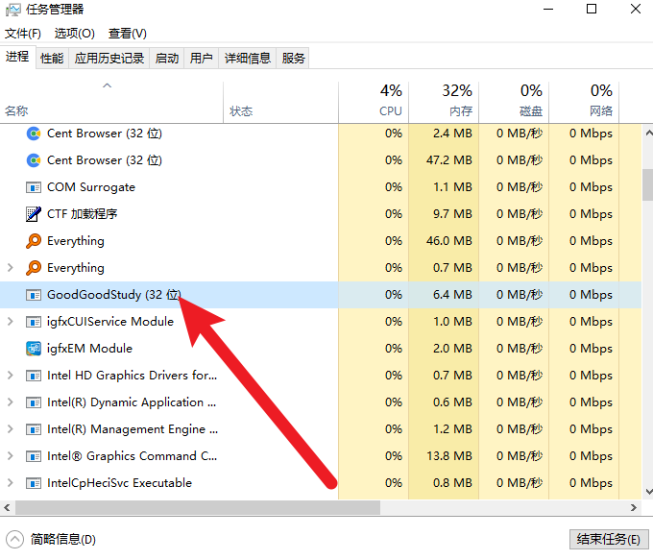
Task: Click the vertical scrollbar thumb
Action: pyautogui.click(x=648, y=184)
